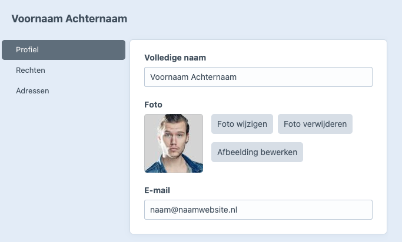Click the Foto verwijderen button
The height and width of the screenshot is (242, 402).
pyautogui.click(x=315, y=124)
